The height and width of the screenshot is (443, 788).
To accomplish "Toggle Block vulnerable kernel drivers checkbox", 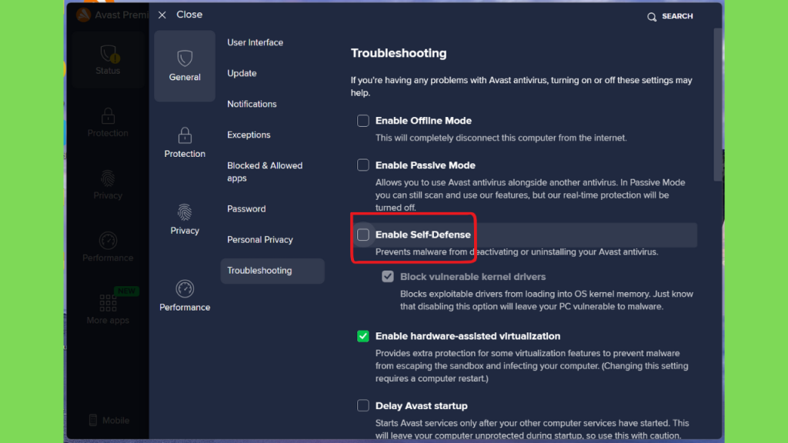I will (388, 277).
